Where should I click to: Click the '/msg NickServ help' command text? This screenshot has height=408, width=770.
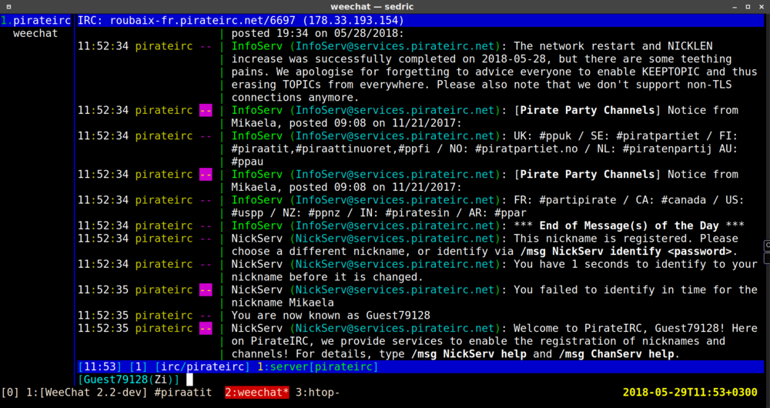coord(469,354)
